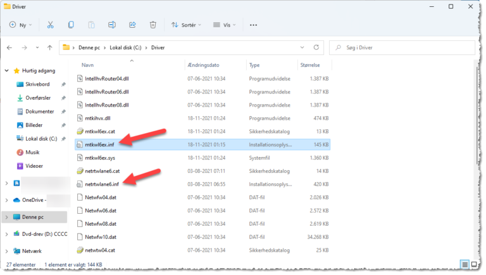Image resolution: width=486 pixels, height=275 pixels.
Task: Click the Søg i Driver search field
Action: (x=402, y=47)
